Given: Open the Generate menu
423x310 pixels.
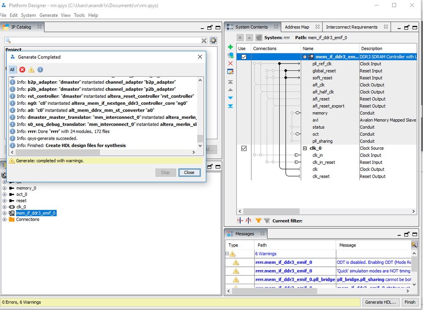Looking at the screenshot, I should [48, 15].
